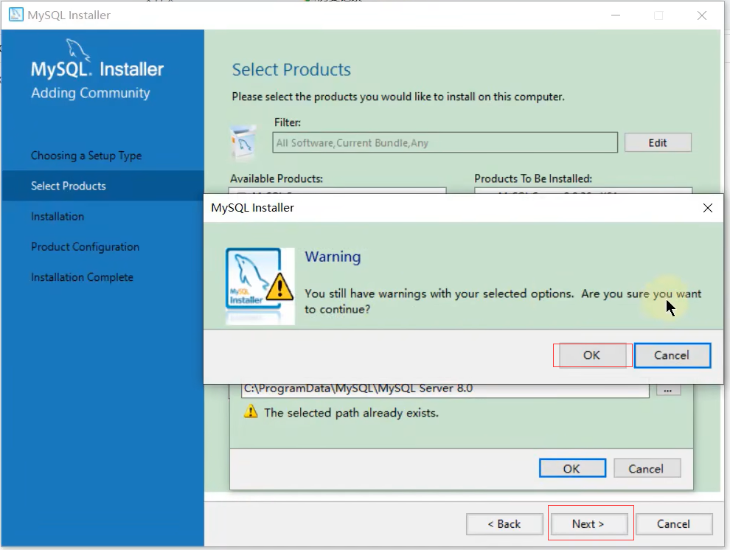Cancel the Warning dialog
This screenshot has height=550, width=730.
[x=672, y=355]
